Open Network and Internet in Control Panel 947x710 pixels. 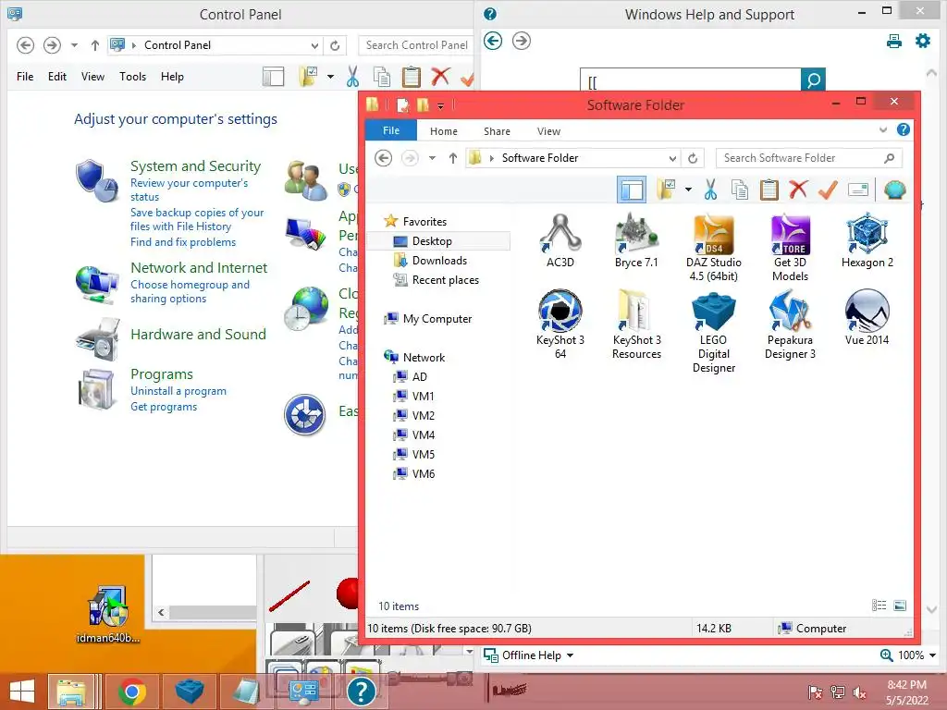click(x=199, y=267)
